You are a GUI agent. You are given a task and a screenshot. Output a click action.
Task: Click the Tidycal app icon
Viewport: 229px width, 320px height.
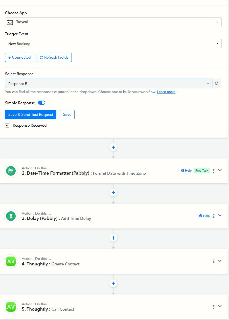10,22
